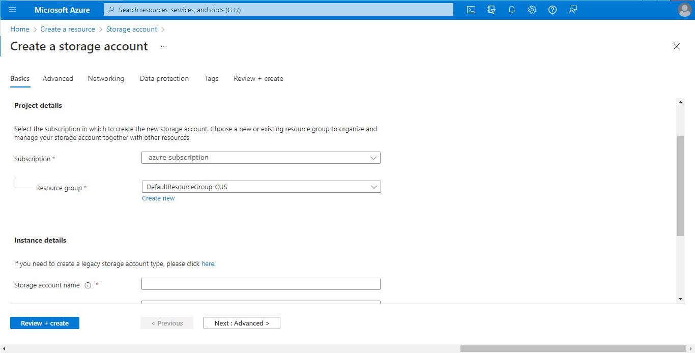Expand the Subscription dropdown
Screen dimensions: 695x353
[x=261, y=158]
